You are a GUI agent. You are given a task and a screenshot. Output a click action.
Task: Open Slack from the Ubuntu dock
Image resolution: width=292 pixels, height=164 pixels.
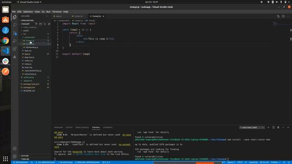pos(5,61)
